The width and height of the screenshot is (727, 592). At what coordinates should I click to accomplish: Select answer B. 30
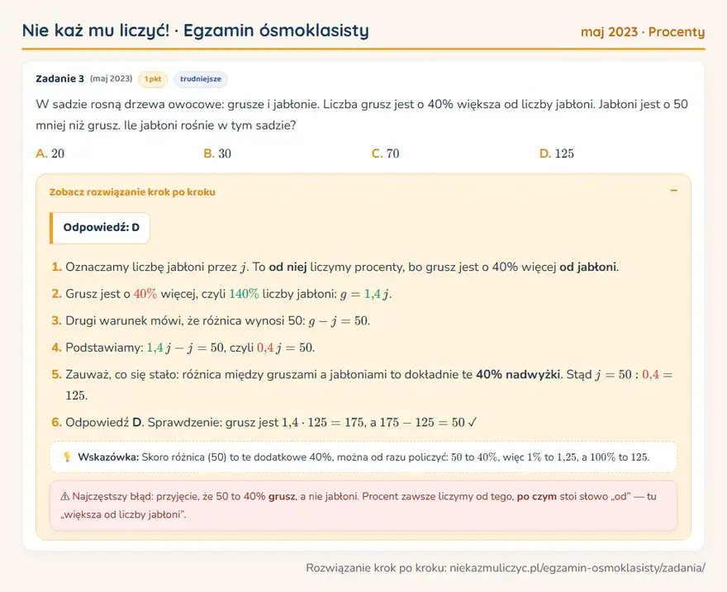217,154
